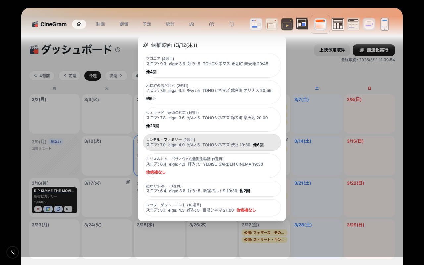Click the 上映予定取得 button
424x265 pixels.
332,50
